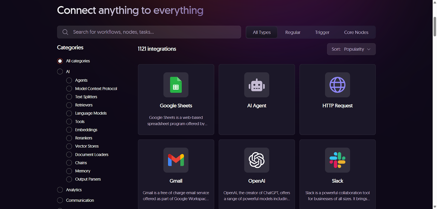The height and width of the screenshot is (209, 437).
Task: Open the Google Sheets integration title
Action: 176,106
